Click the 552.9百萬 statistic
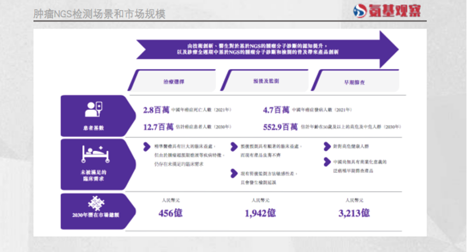Viewport: 467px width, 252px height. (280, 128)
